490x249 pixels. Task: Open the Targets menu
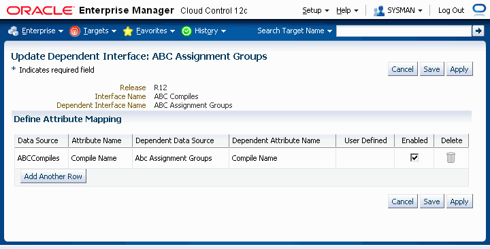(x=99, y=31)
